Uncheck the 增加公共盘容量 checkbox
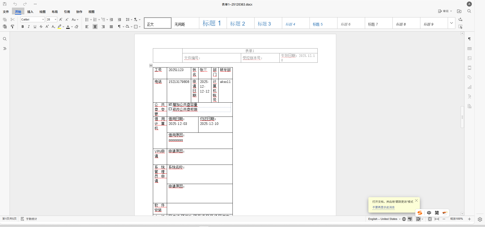This screenshot has height=227, width=485. 170,104
